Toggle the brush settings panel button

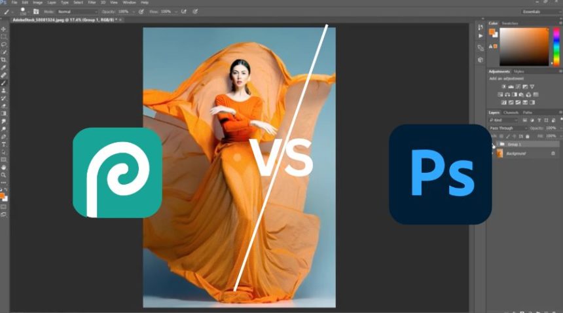[x=36, y=12]
